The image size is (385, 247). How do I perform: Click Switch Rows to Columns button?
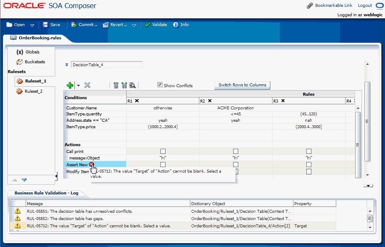[x=243, y=85]
